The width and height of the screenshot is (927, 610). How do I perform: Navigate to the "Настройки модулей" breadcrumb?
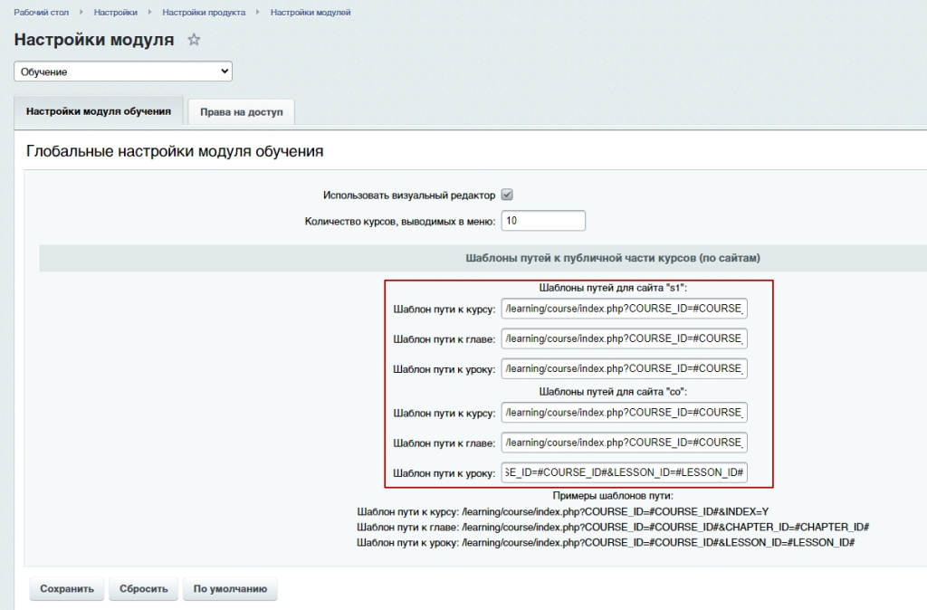311,13
